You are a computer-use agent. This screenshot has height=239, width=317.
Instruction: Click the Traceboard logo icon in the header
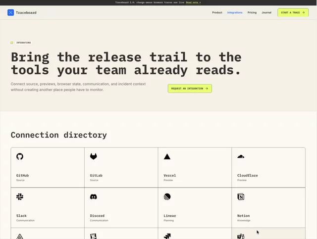pyautogui.click(x=11, y=12)
